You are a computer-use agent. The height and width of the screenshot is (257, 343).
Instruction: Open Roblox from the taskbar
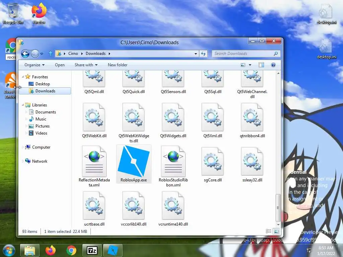click(x=113, y=250)
